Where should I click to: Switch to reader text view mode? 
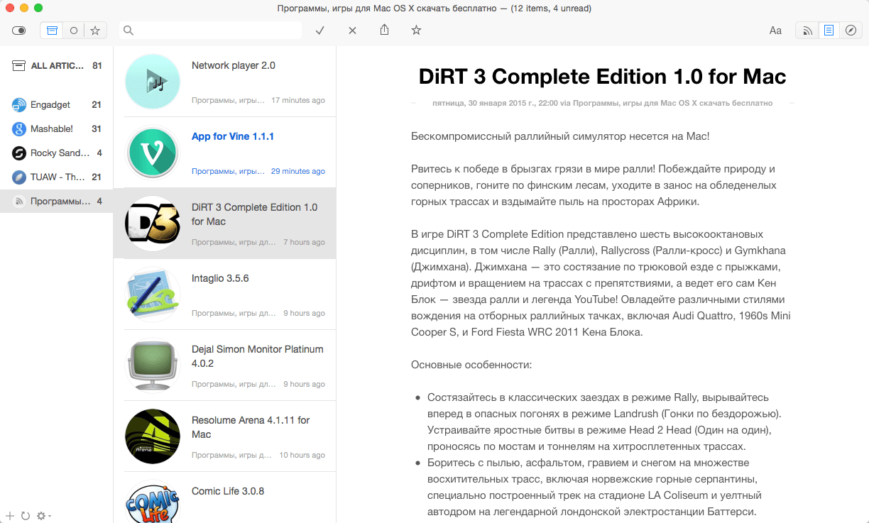829,31
